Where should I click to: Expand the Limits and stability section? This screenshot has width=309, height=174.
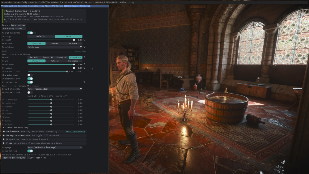click(16, 128)
